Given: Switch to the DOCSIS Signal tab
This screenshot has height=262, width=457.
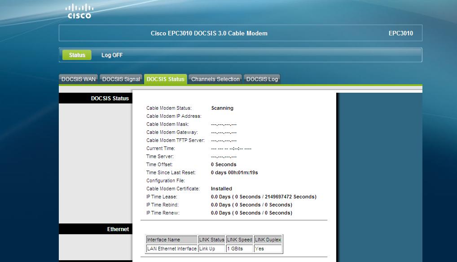Looking at the screenshot, I should (121, 79).
